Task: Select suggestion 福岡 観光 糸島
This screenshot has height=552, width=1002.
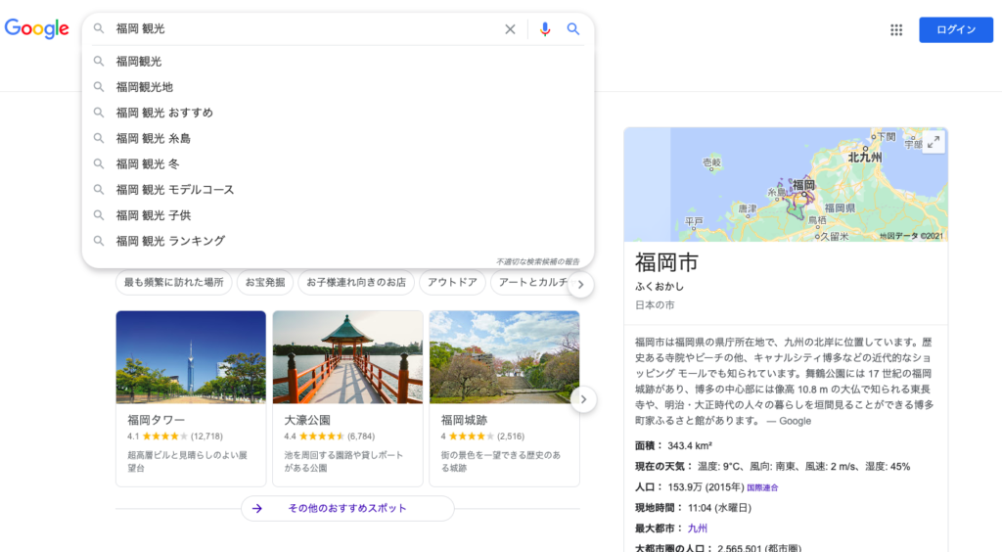Action: click(339, 138)
